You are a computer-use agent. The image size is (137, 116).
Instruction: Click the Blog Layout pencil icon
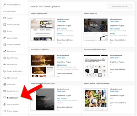coord(5,51)
